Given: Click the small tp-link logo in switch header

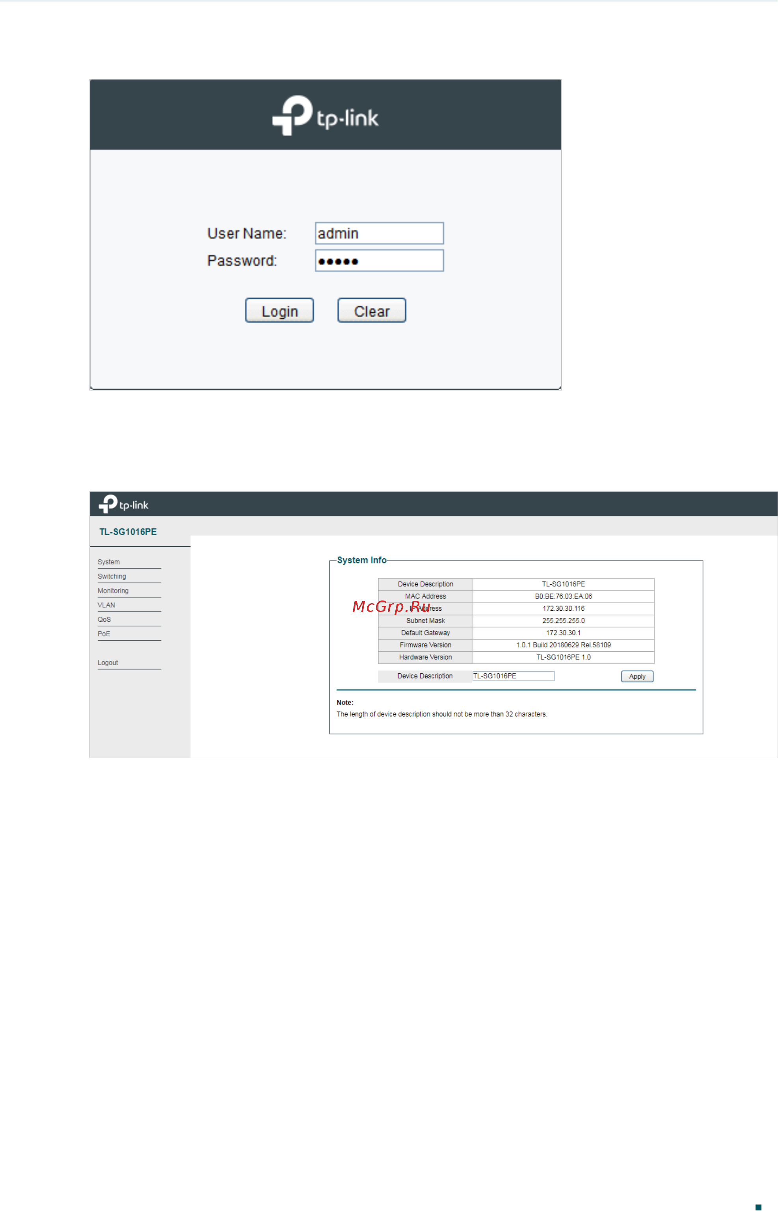Looking at the screenshot, I should coord(123,504).
